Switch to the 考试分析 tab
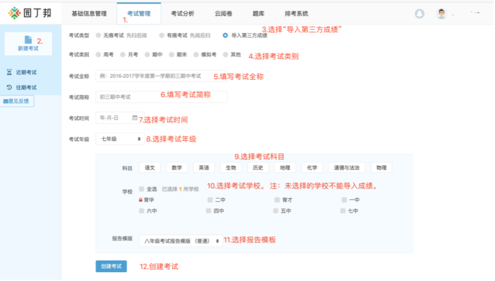This screenshot has width=495, height=281. pos(182,13)
